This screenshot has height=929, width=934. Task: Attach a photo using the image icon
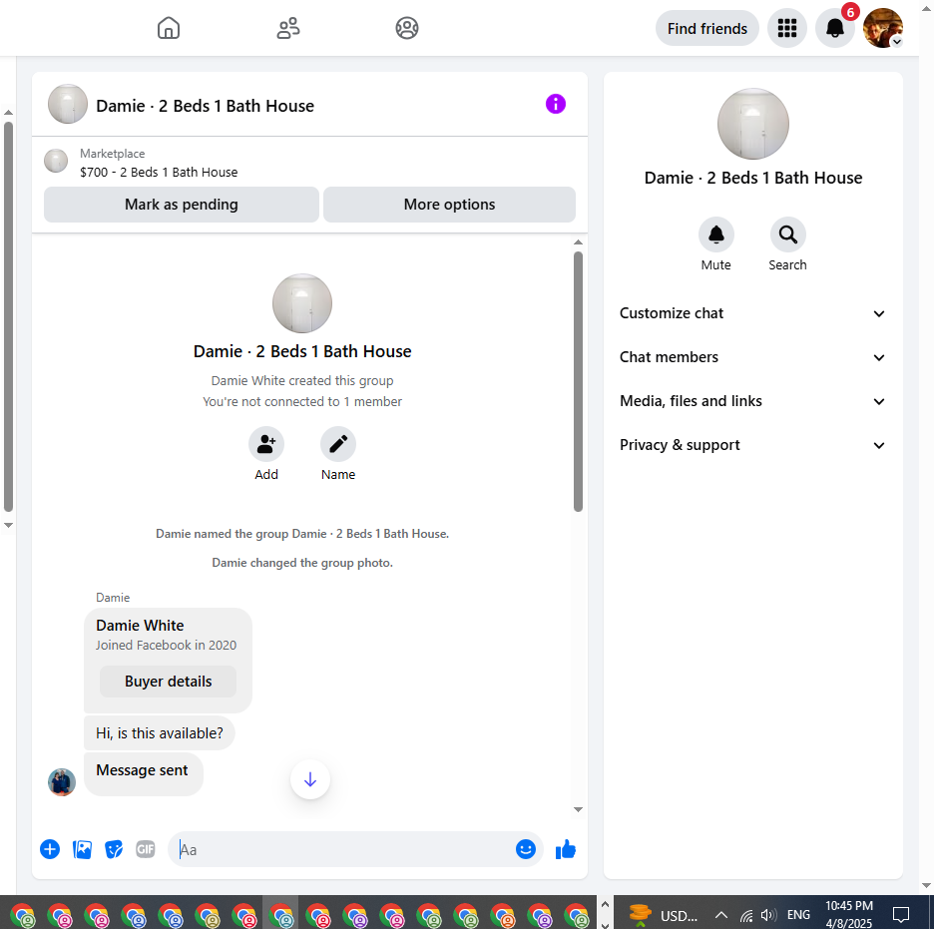coord(82,849)
